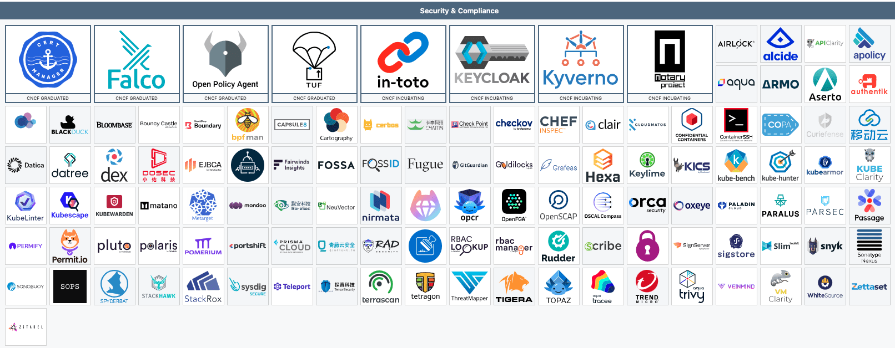This screenshot has height=348, width=895.
Task: Open the alcide tile
Action: point(781,44)
